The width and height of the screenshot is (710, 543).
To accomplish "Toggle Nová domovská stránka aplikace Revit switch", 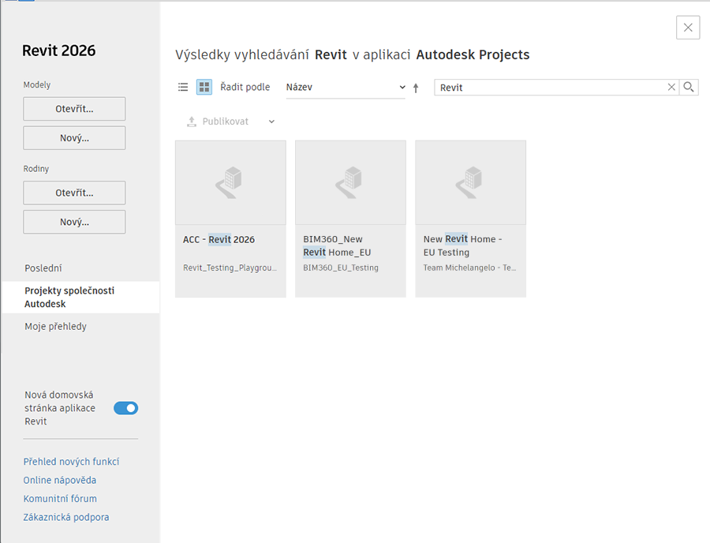I will click(x=126, y=408).
